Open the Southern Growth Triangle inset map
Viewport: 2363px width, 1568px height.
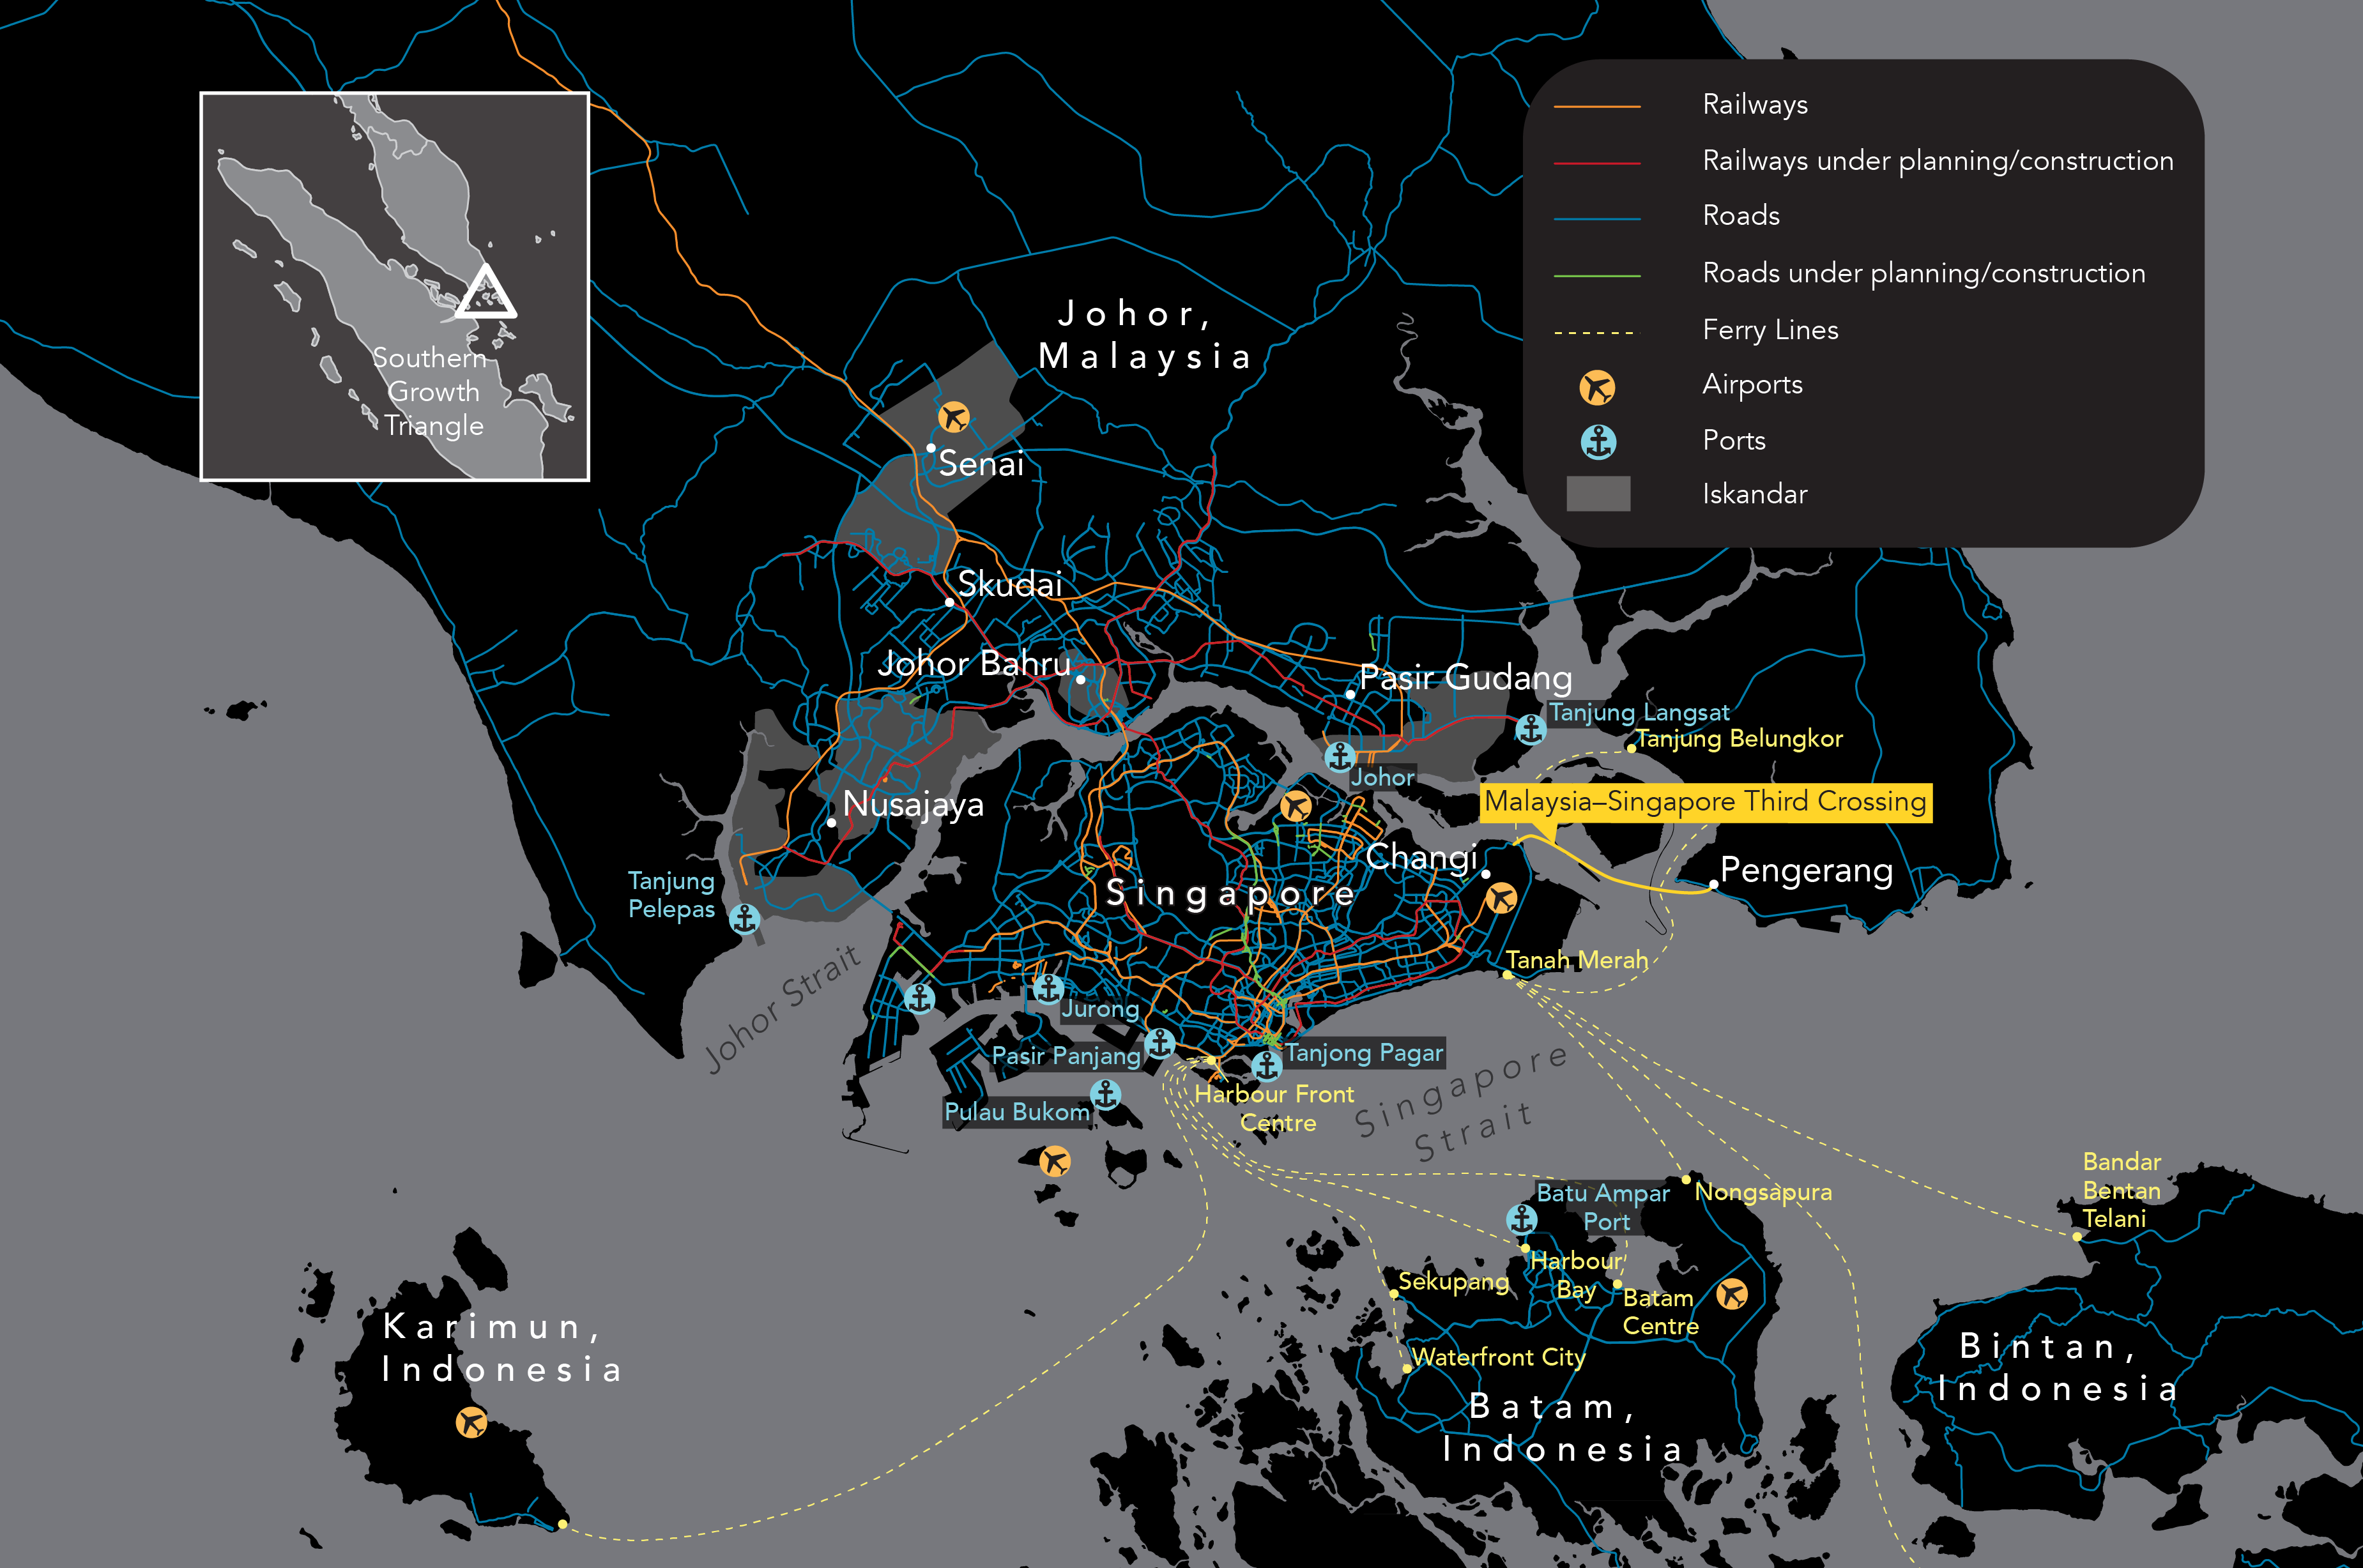395,287
